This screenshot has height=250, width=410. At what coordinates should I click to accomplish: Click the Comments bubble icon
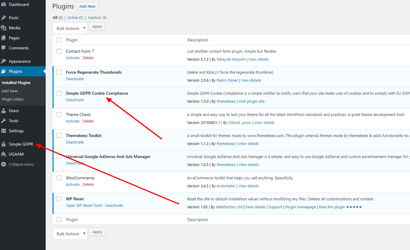point(4,48)
